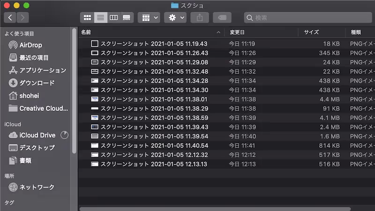The image size is (375, 211).
Task: Click the horizontal scrollbar at the bottom
Action: tap(215, 209)
